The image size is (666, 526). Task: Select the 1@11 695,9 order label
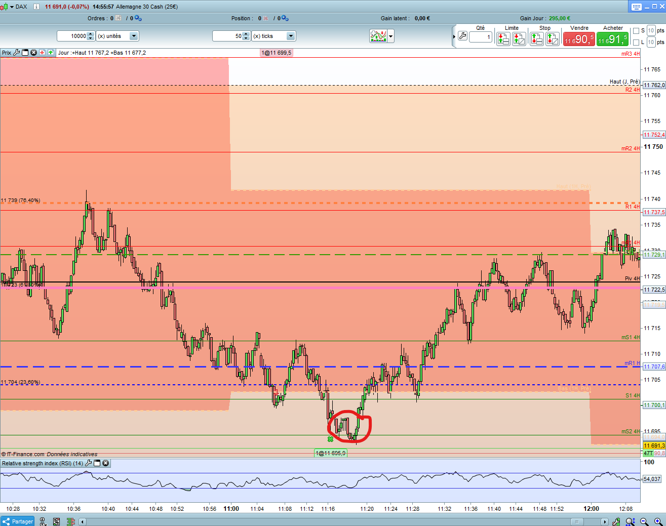pyautogui.click(x=331, y=453)
